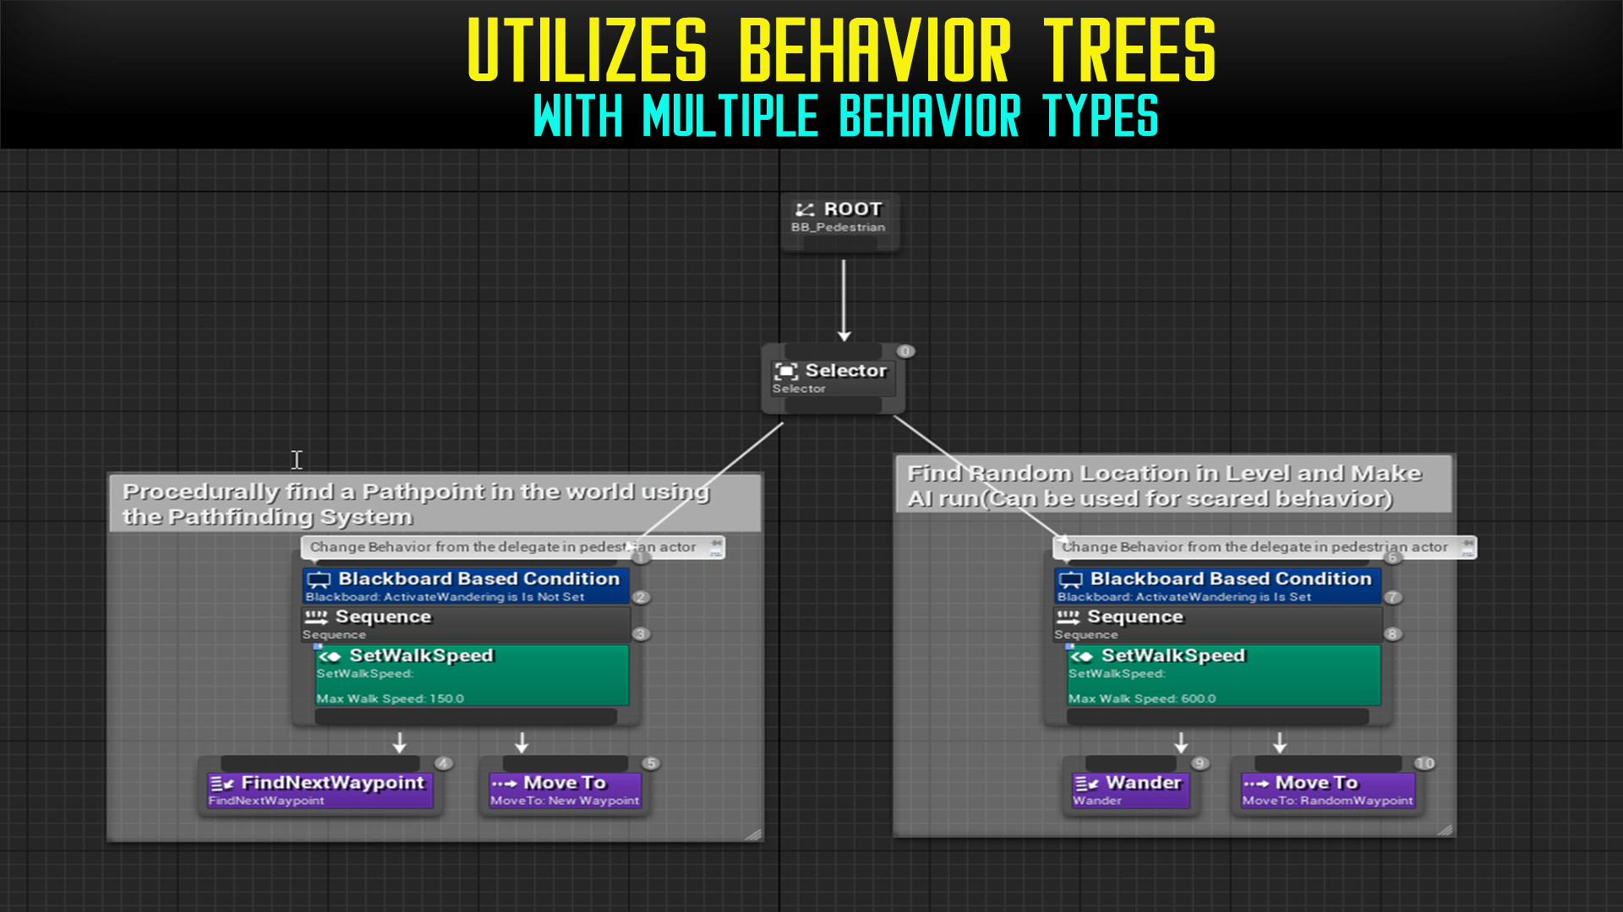Click execution index badge 10 on Move To
The image size is (1623, 912).
1424,763
